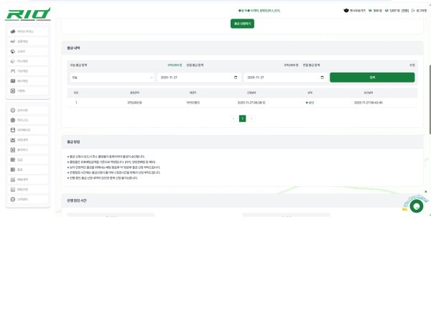Close the floating chat widget
Viewport: 431px width, 324px height.
click(x=425, y=192)
